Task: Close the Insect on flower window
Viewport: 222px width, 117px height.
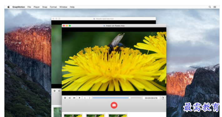Action: point(64,26)
